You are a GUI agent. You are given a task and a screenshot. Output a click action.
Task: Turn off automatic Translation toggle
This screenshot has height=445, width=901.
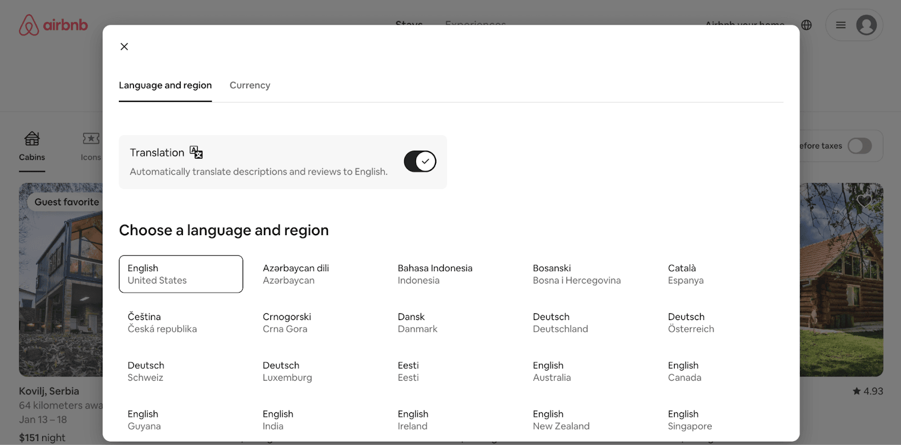(x=420, y=161)
